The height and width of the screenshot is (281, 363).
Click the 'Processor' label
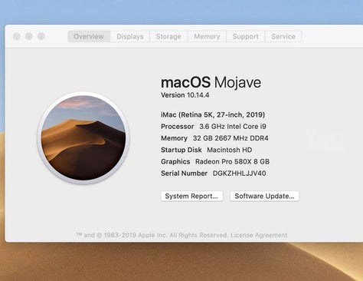click(178, 127)
